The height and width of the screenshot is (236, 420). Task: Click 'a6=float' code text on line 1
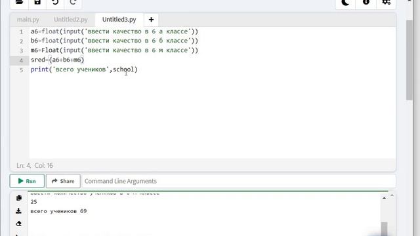[x=45, y=31]
